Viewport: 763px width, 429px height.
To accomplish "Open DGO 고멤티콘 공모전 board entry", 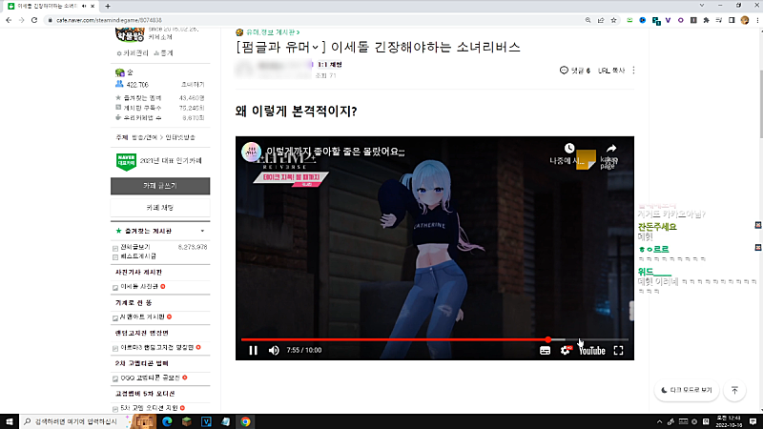I will (x=150, y=378).
